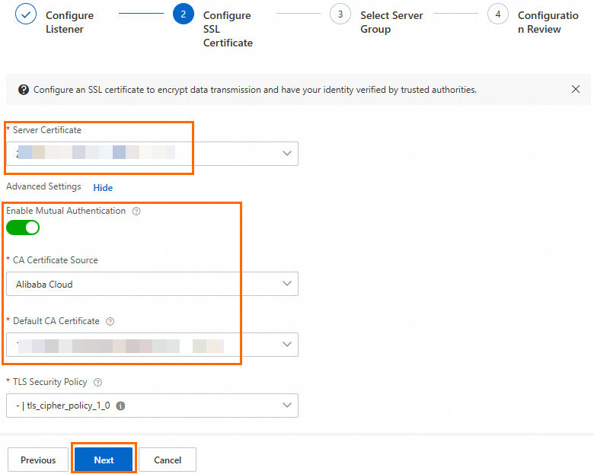Click the Next button
Viewport: 594px width, 474px height.
(104, 460)
